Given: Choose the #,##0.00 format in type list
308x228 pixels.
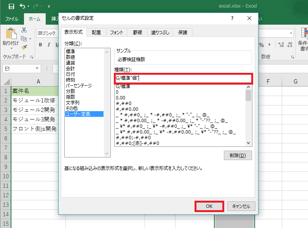Looking at the screenshot, I should (x=180, y=109).
